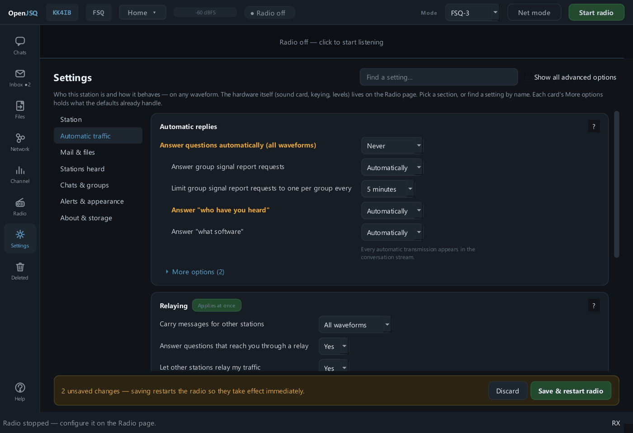633x433 pixels.
Task: Click Save & restart radio
Action: click(571, 391)
